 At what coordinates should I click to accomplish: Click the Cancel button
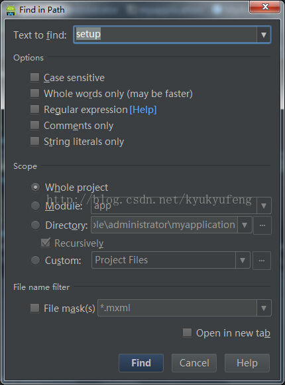click(x=194, y=363)
